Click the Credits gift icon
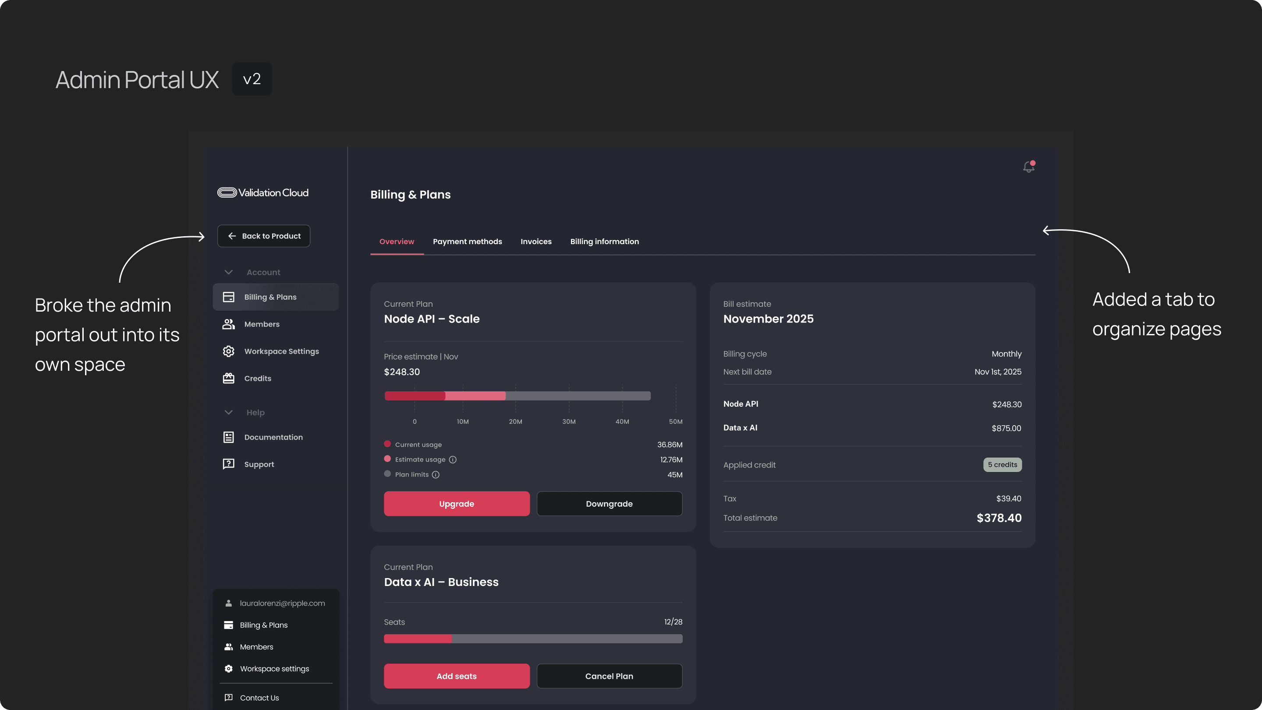 point(228,378)
